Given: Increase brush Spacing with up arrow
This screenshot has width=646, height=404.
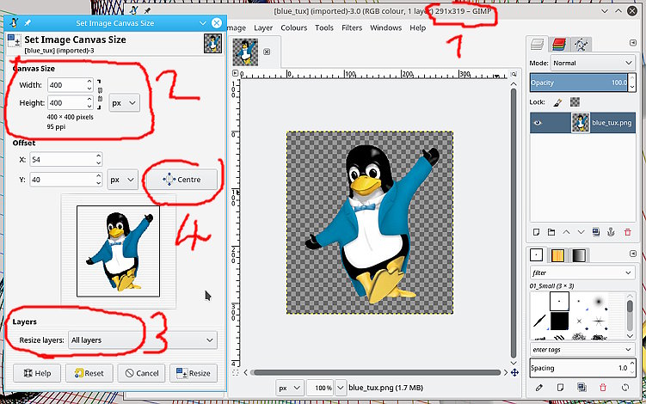Looking at the screenshot, I should pos(632,364).
